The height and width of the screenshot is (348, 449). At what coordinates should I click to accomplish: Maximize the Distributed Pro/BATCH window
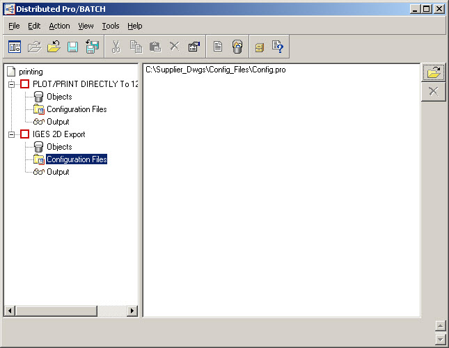[x=427, y=9]
